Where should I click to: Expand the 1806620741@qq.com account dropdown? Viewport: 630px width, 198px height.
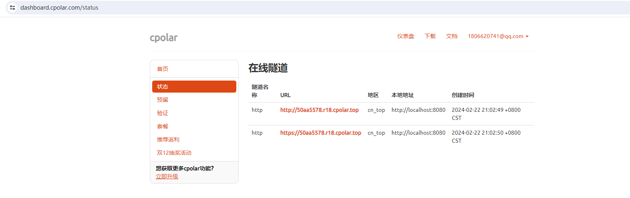498,36
